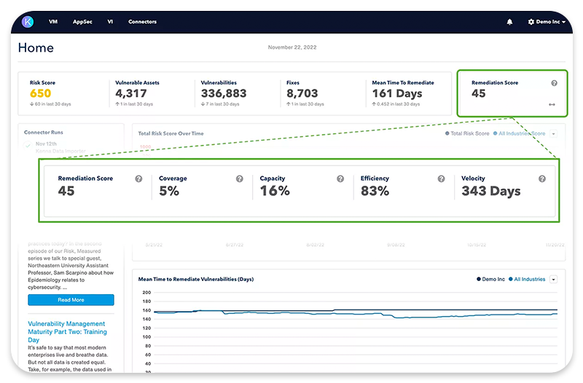Click the Velocity help icon

point(542,178)
